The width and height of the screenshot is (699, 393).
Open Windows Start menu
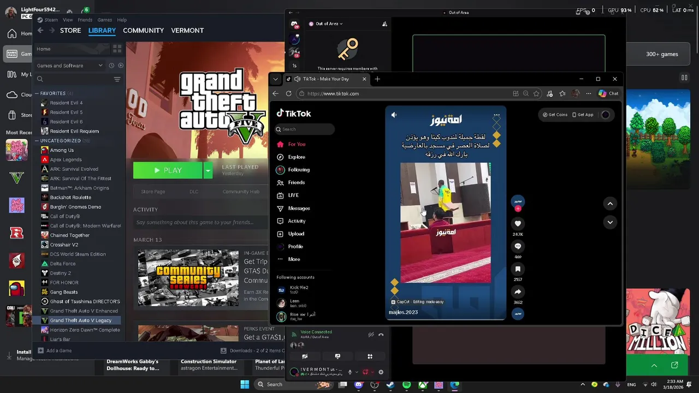245,384
